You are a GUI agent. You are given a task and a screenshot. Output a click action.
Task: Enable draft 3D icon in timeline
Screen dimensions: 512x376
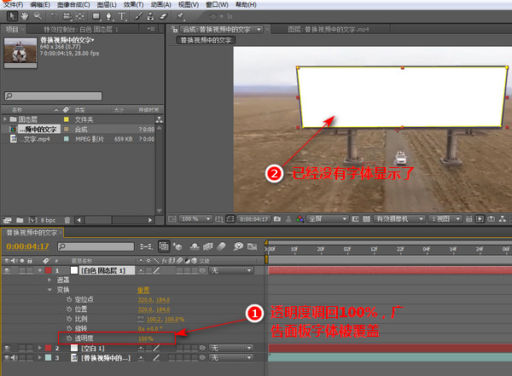(178, 246)
